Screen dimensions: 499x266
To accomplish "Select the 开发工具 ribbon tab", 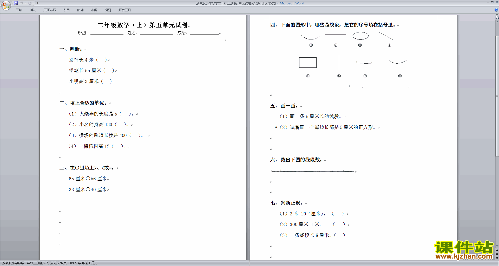I will pos(125,10).
